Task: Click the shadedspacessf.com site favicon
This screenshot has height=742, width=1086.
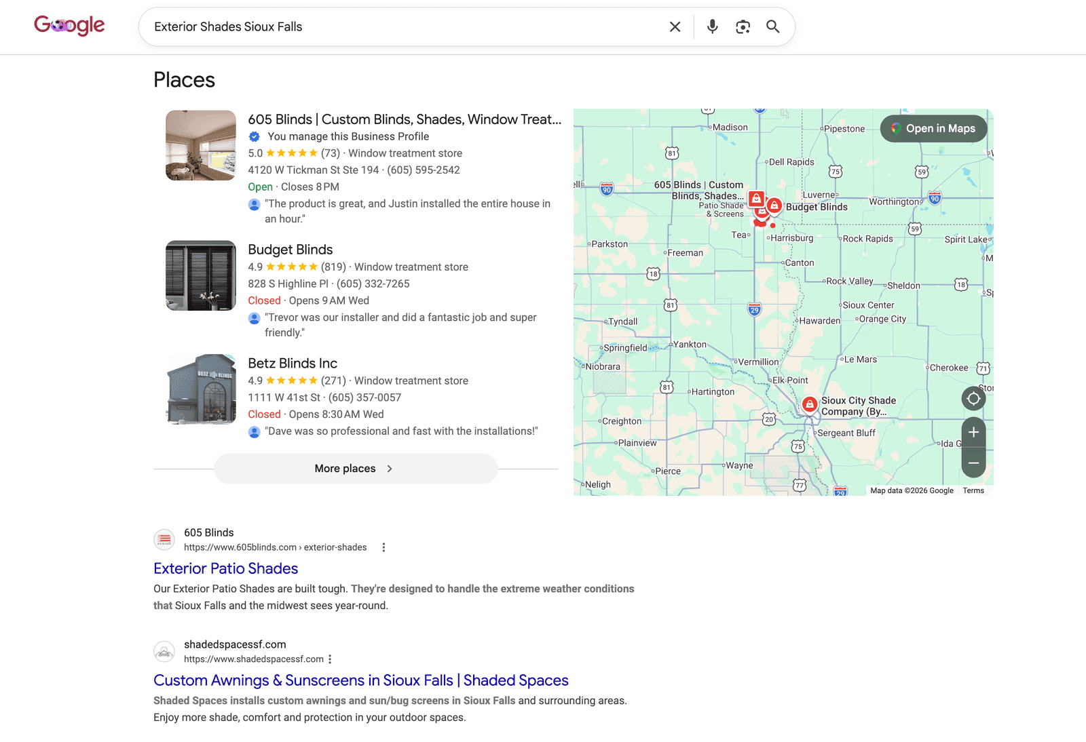Action: click(164, 652)
